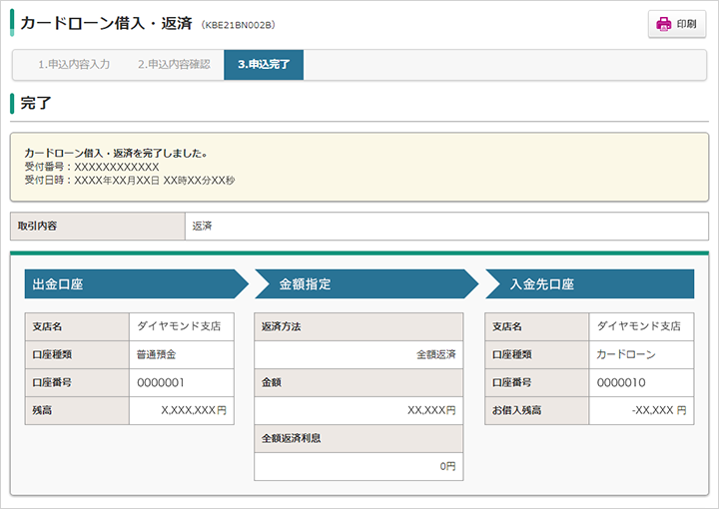719x509 pixels.
Task: Click the お借入残高 amount cell
Action: click(641, 410)
